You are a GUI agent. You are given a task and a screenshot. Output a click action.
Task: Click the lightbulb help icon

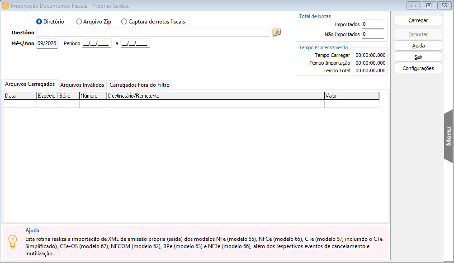13,242
